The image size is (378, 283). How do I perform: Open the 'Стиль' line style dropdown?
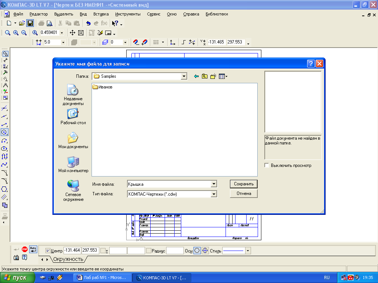[248, 251]
